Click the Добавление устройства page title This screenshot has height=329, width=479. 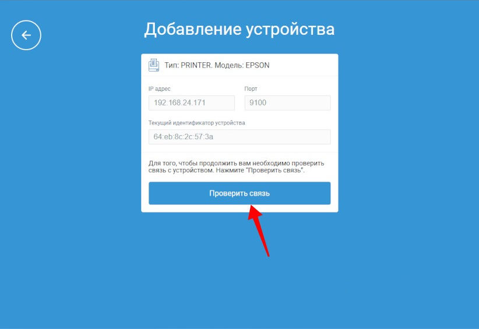point(239,29)
